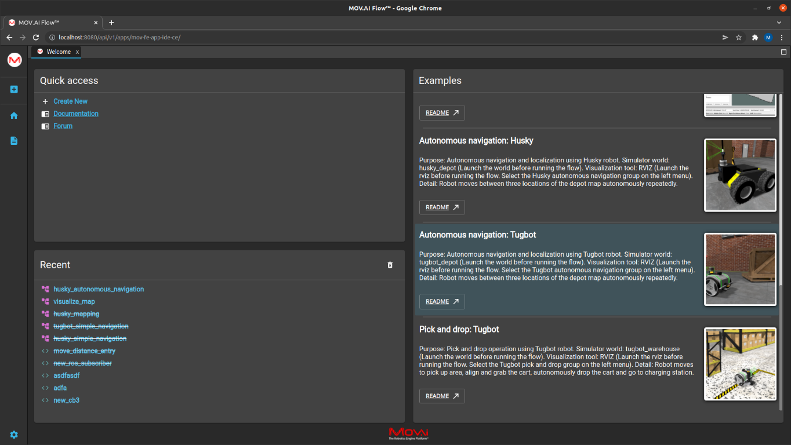Viewport: 791px width, 445px height.
Task: Click the flow icon next to husky_simple_navigation
Action: click(45, 338)
